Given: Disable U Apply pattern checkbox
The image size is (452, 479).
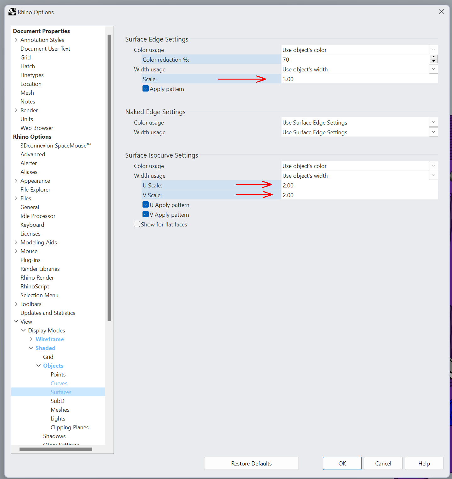Looking at the screenshot, I should click(146, 205).
